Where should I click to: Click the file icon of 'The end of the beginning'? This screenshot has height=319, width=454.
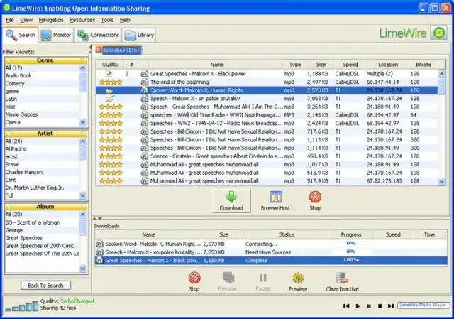click(144, 82)
